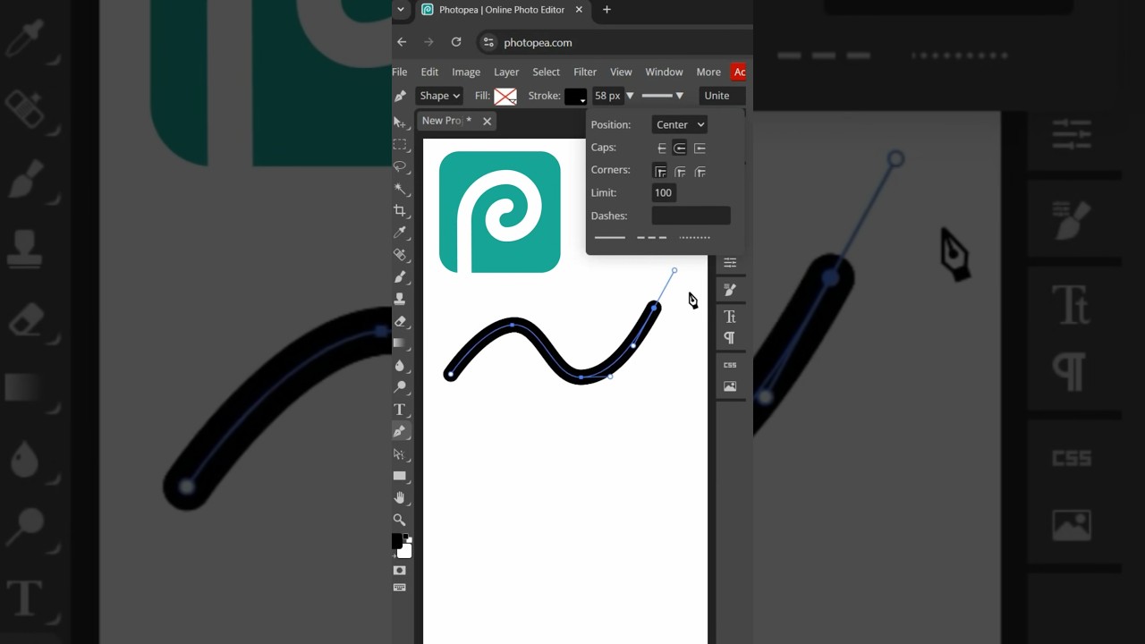Select the Lasso tool
This screenshot has height=644, width=1145.
[x=400, y=166]
